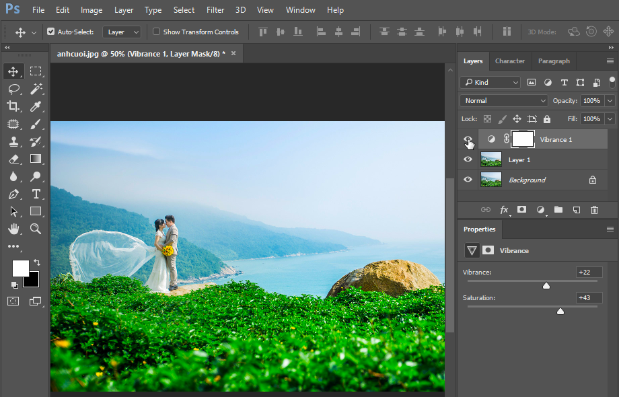The height and width of the screenshot is (397, 619).
Task: Pick the Horizontal Type tool
Action: (x=36, y=194)
